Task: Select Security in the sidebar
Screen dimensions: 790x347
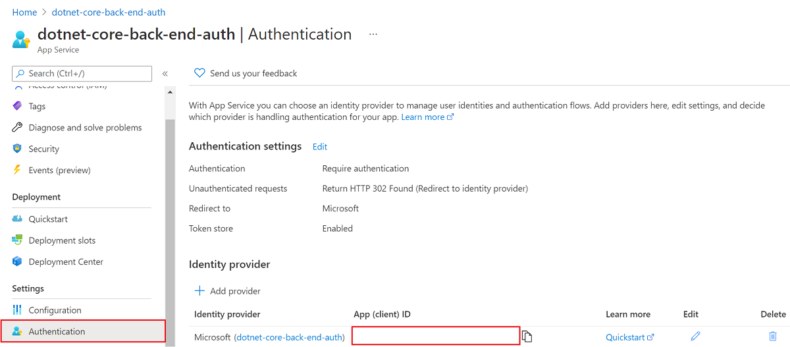Action: pyautogui.click(x=43, y=149)
